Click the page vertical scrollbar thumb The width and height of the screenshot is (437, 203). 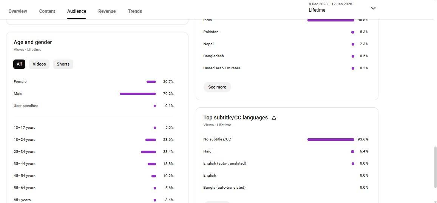[435, 168]
